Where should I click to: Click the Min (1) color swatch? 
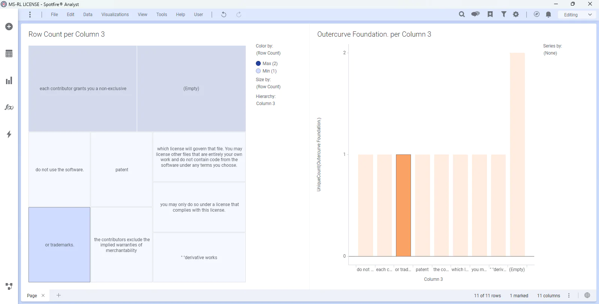pos(258,71)
